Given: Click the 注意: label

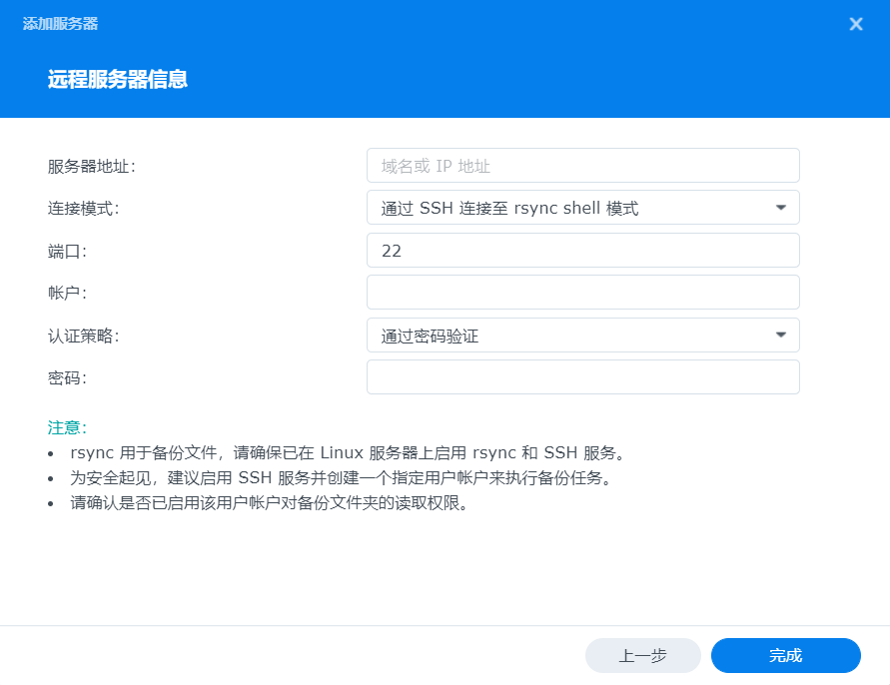Looking at the screenshot, I should [x=67, y=427].
